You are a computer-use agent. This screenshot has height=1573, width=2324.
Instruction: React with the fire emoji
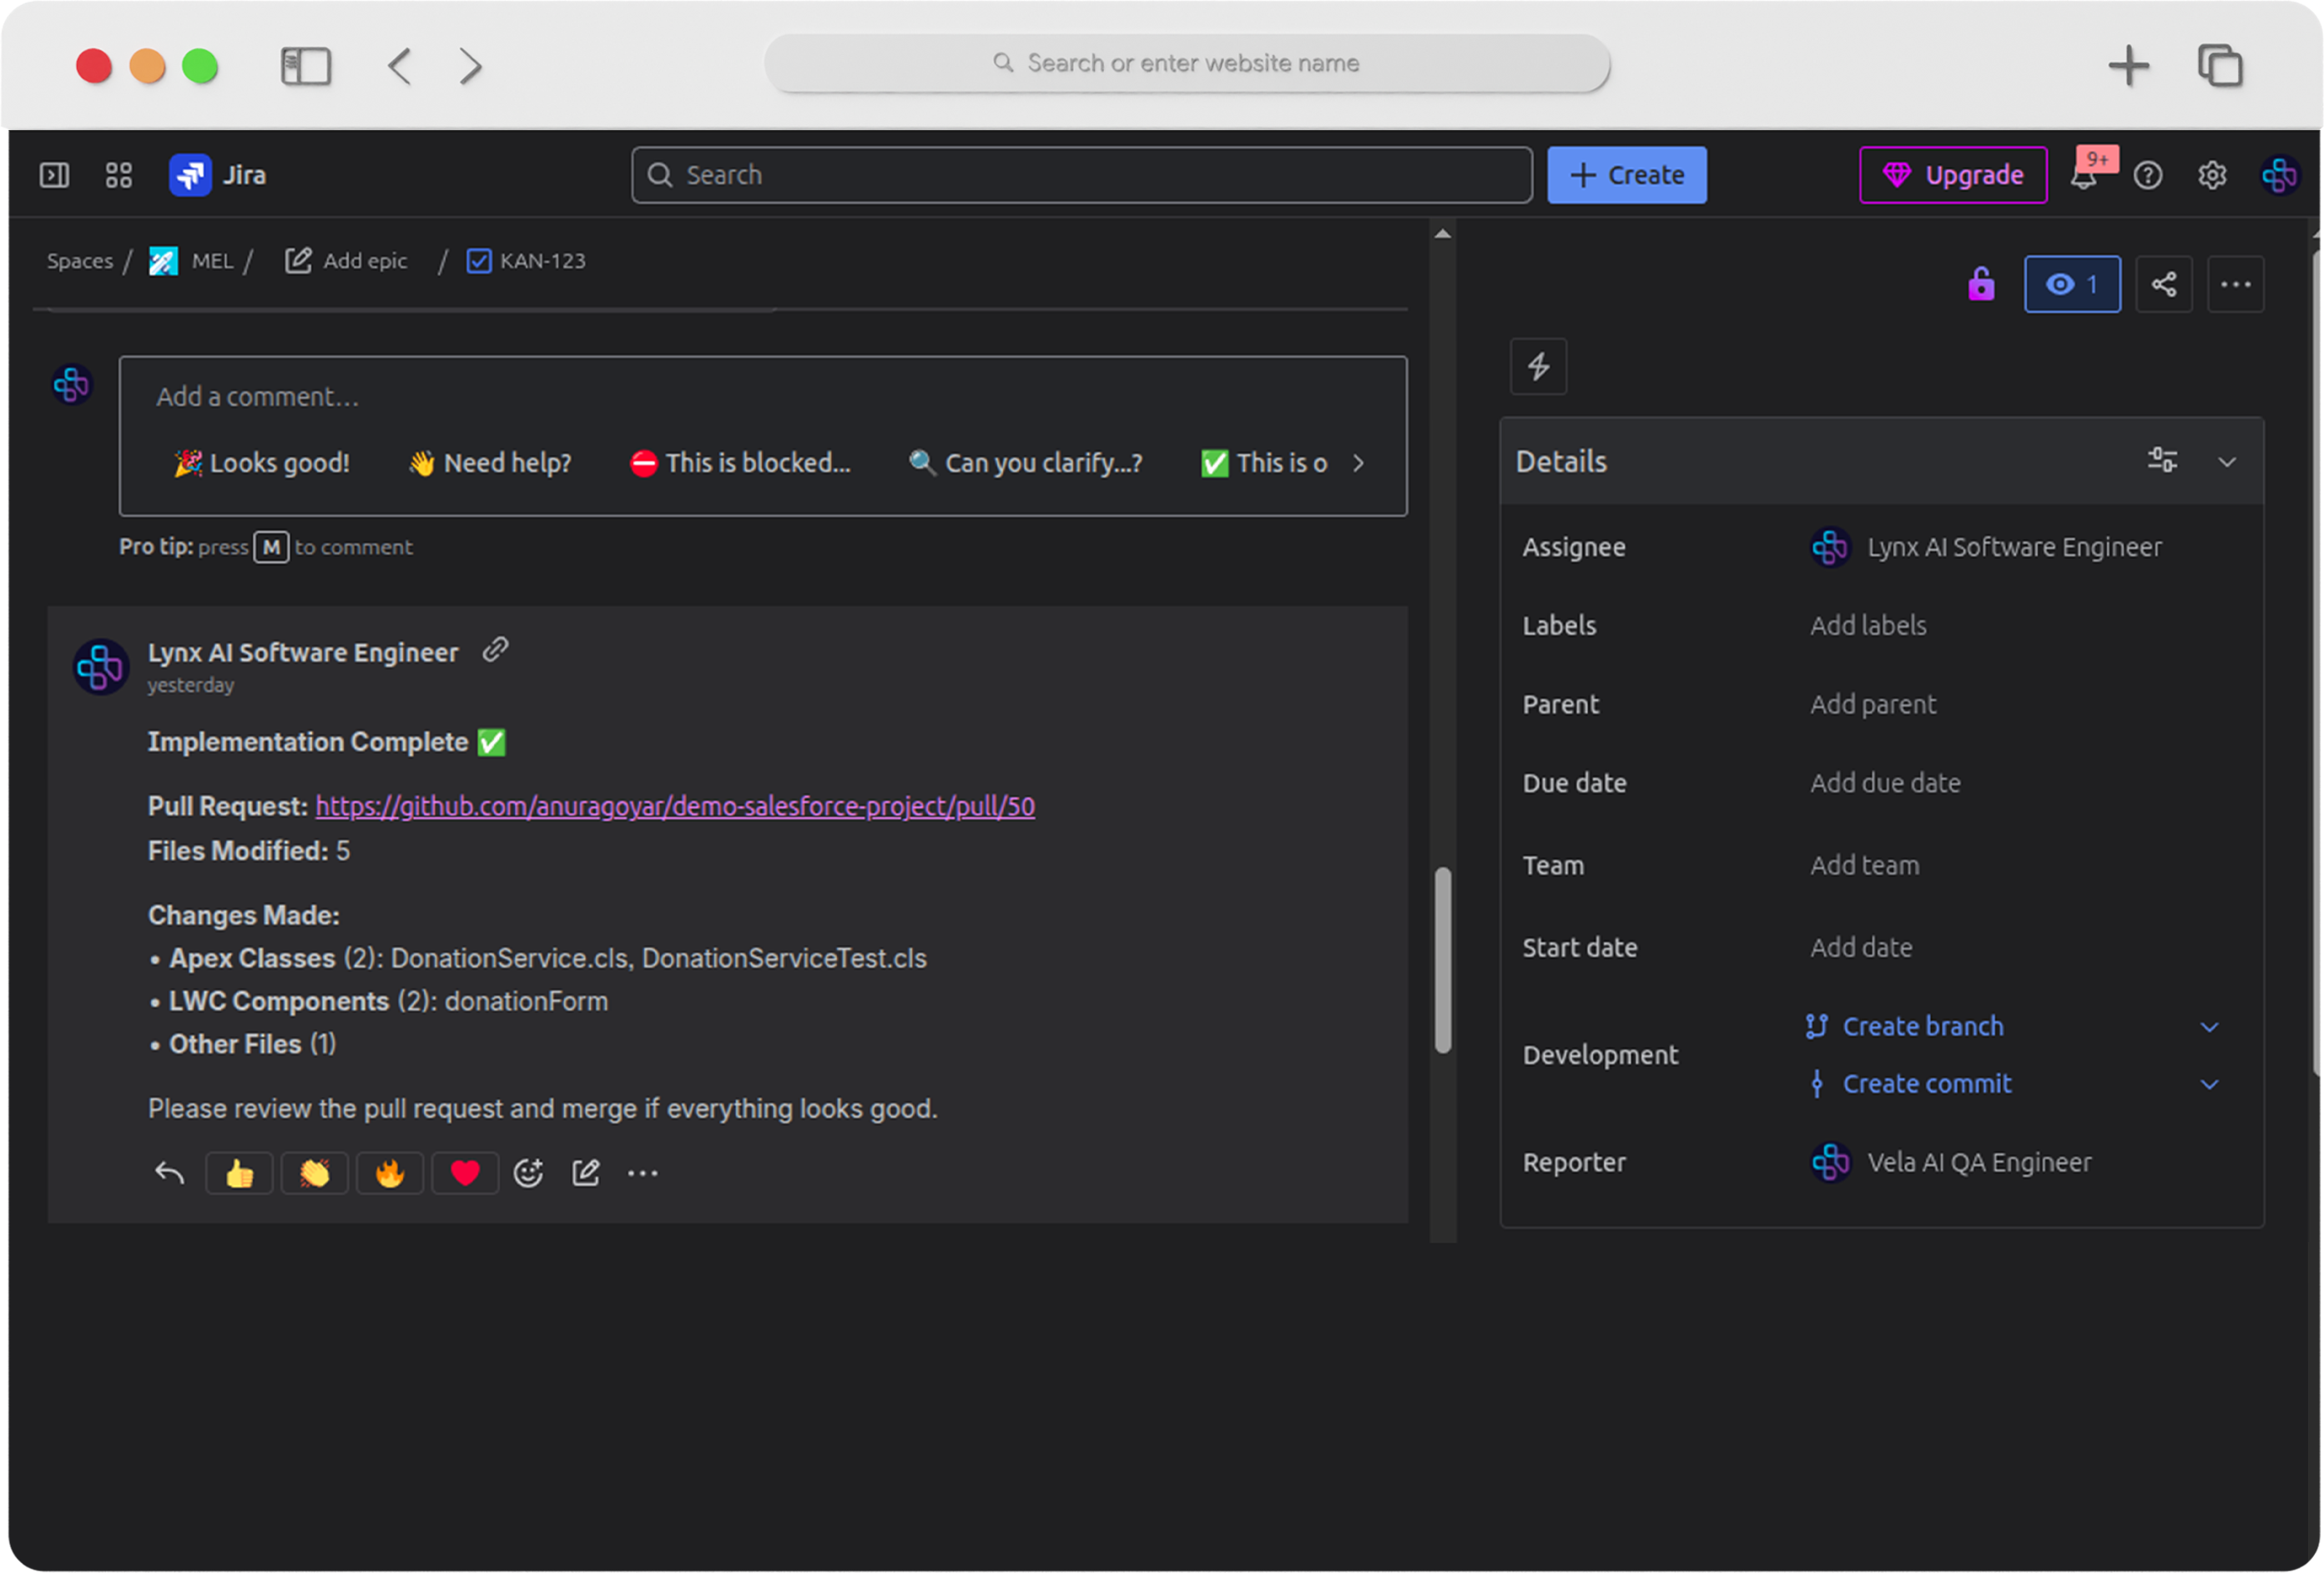click(x=389, y=1172)
